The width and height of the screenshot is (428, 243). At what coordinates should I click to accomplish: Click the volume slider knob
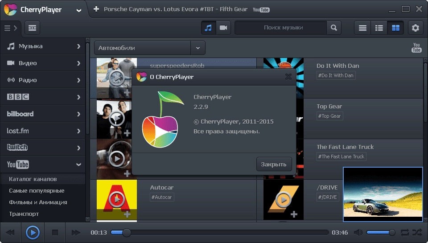(x=392, y=233)
